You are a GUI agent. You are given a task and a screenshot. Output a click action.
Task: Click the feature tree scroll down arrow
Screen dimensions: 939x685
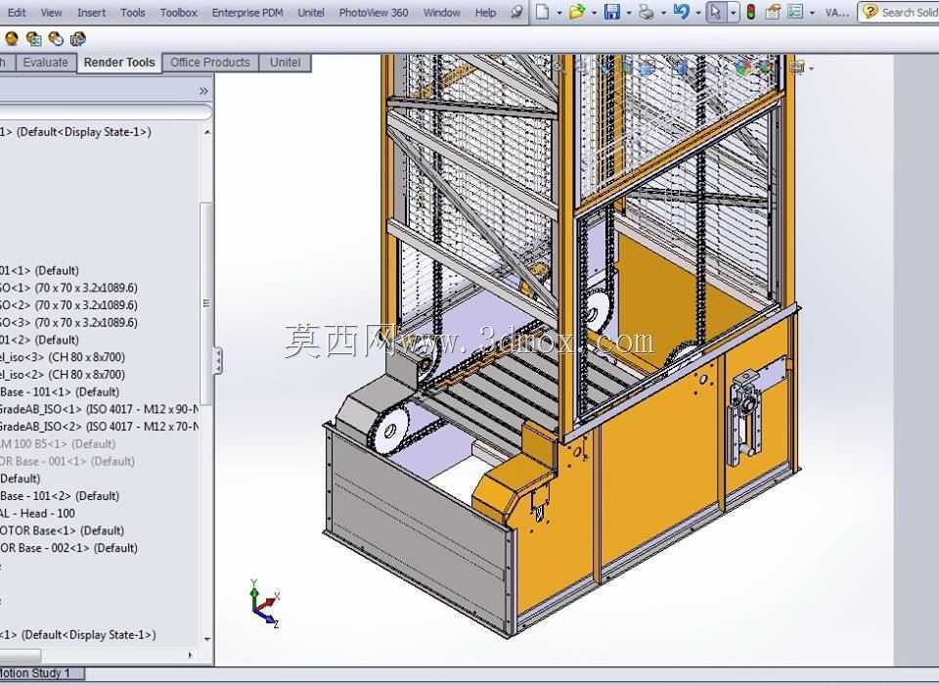pos(207,639)
